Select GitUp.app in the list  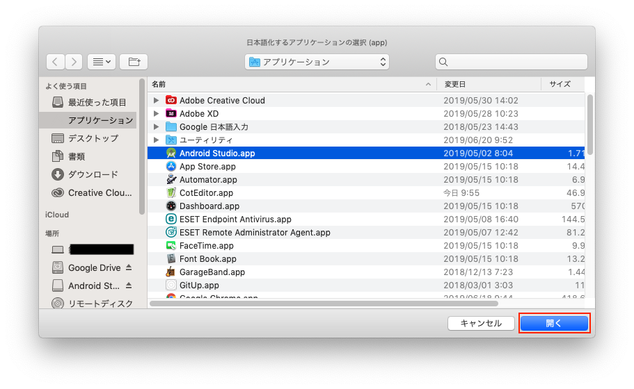[199, 285]
